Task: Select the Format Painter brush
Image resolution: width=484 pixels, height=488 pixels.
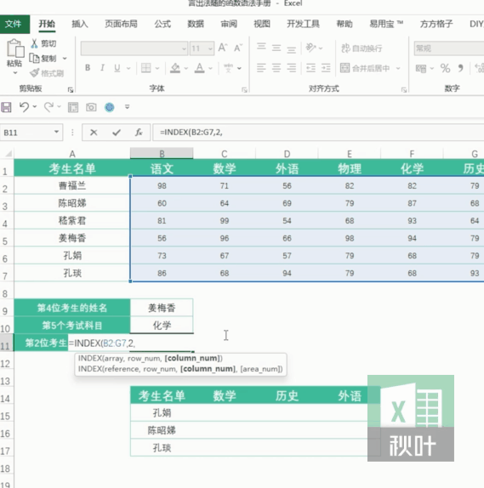Action: pyautogui.click(x=34, y=73)
